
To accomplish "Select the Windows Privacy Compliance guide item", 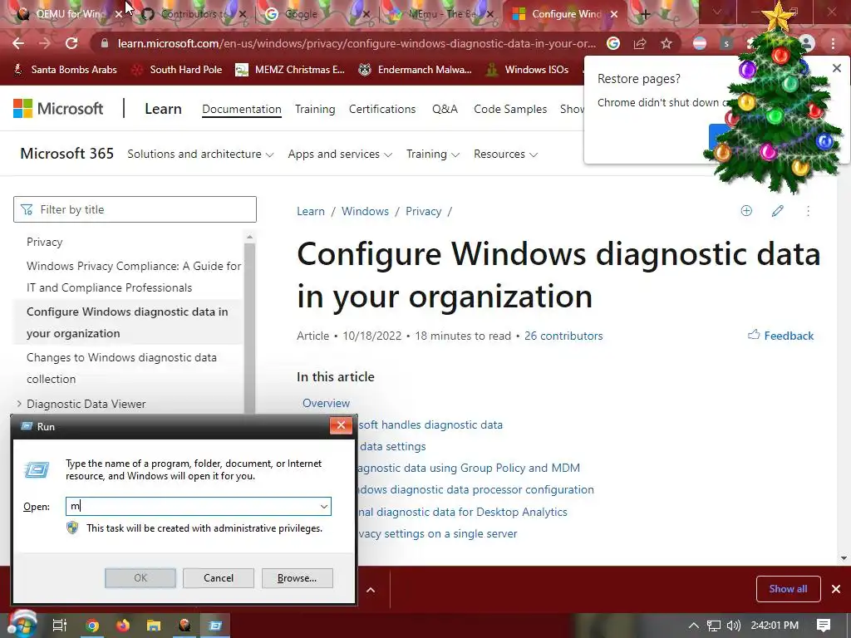I will click(134, 277).
